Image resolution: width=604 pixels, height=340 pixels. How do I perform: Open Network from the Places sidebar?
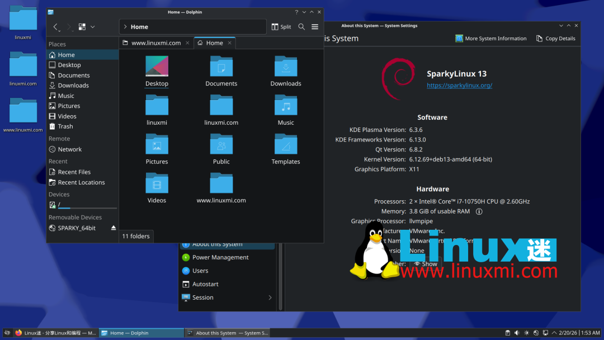69,149
